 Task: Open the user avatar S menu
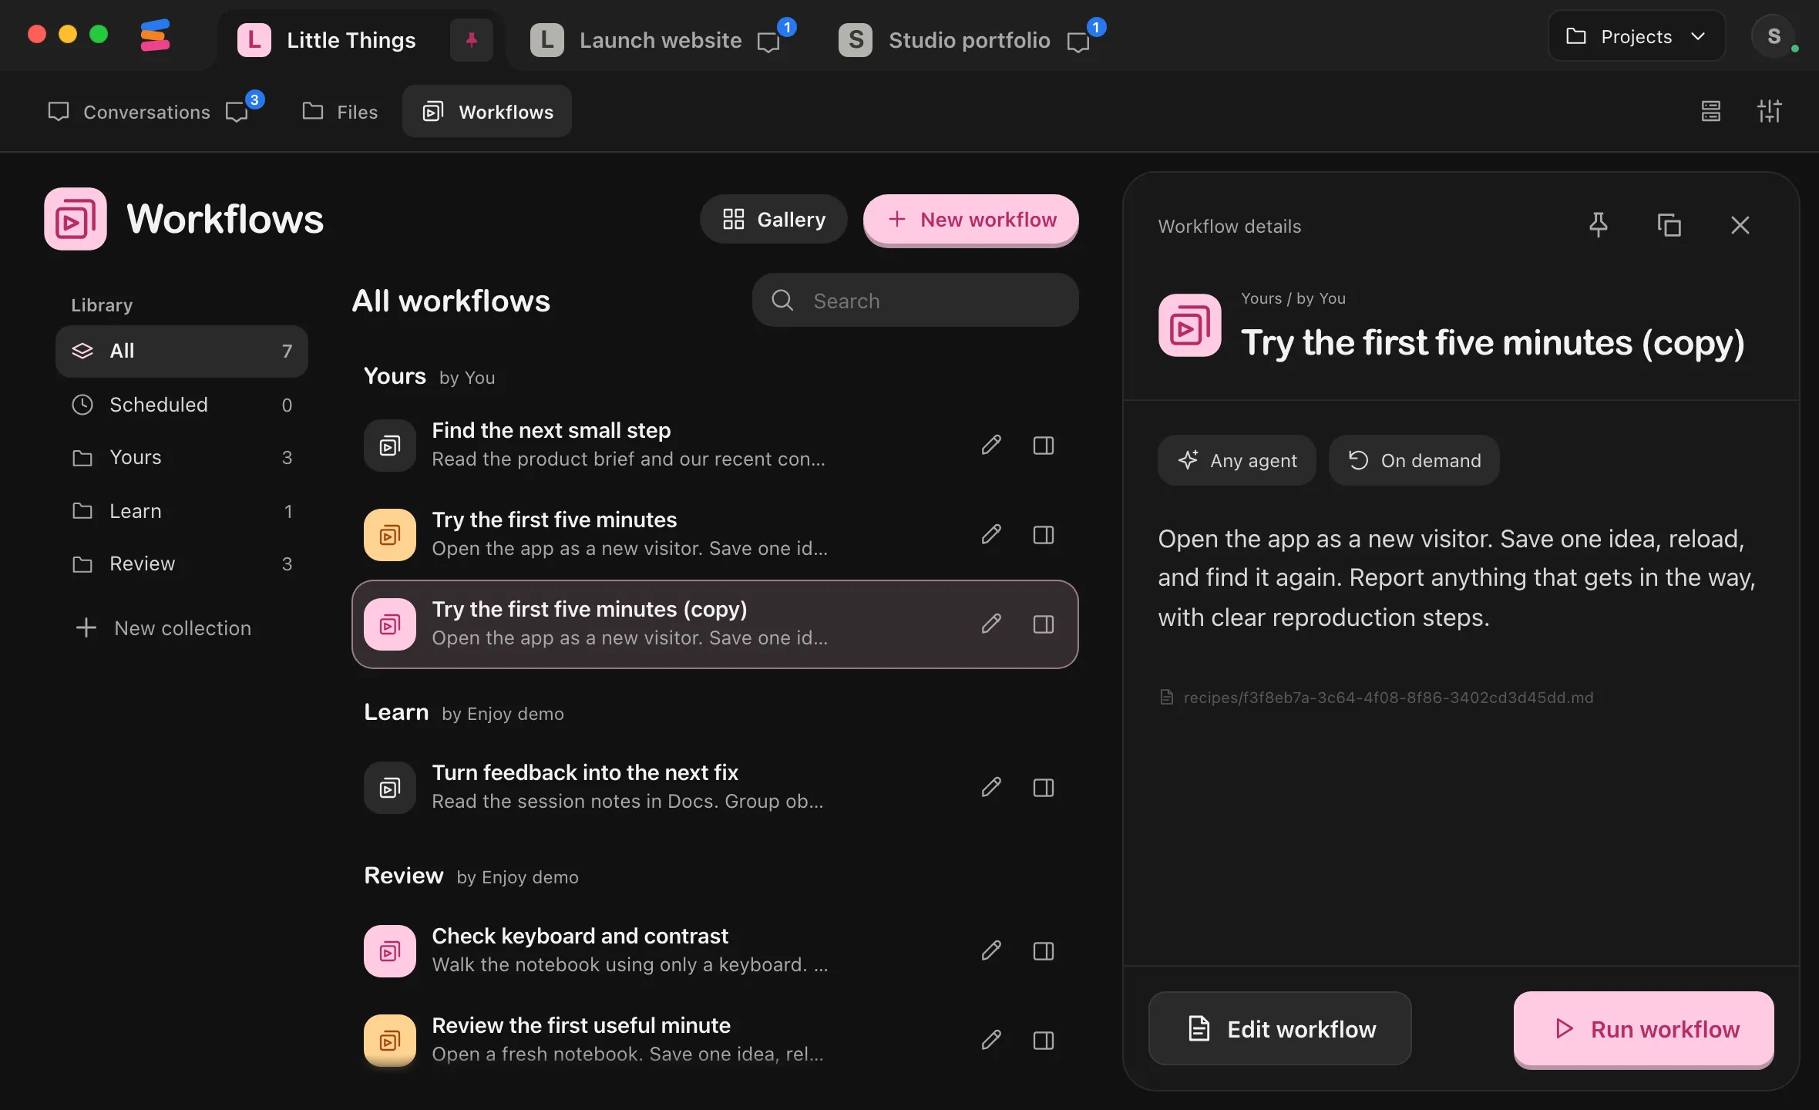pos(1774,36)
